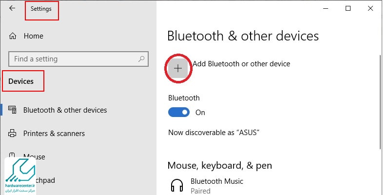Screen dimensions: 390x195
Task: Click the Printers & scanners printer icon
Action: pos(13,133)
